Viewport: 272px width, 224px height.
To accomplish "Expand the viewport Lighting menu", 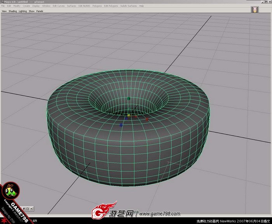I will coord(23,11).
